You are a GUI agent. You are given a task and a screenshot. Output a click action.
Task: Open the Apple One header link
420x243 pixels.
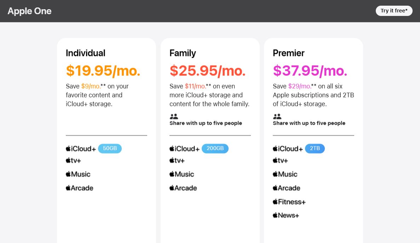[29, 11]
